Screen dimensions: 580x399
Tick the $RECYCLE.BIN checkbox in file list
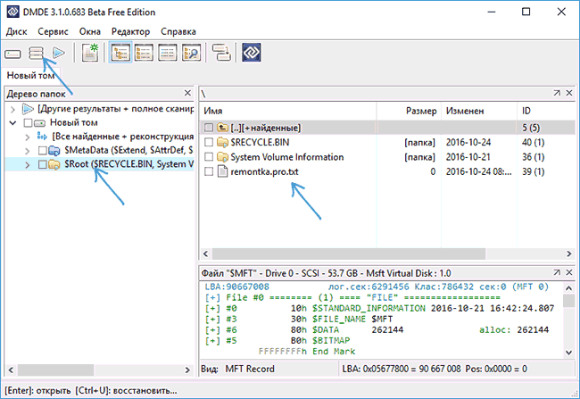[210, 142]
